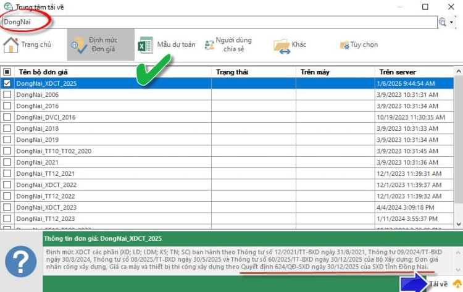The height and width of the screenshot is (292, 463).
Task: Select the DongNai_XDCT_2023 row
Action: point(46,207)
